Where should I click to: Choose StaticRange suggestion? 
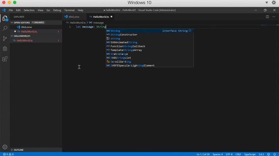tap(150, 54)
